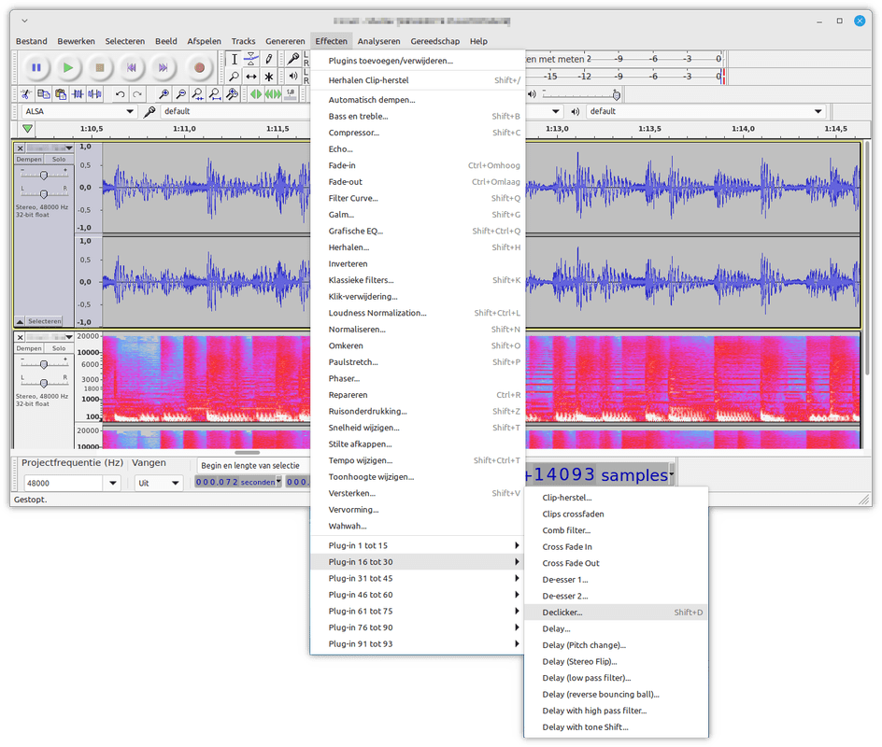The width and height of the screenshot is (882, 747).
Task: Choose Plugins toevoegen/verwijderen menu entry
Action: coord(418,61)
